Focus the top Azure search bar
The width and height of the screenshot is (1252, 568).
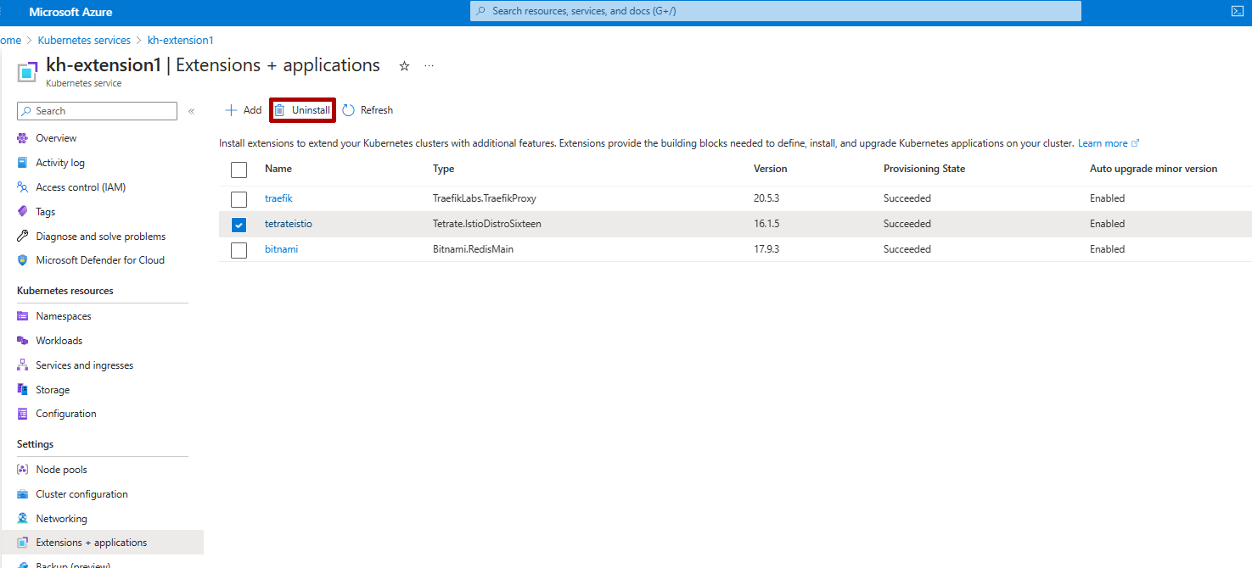point(776,11)
